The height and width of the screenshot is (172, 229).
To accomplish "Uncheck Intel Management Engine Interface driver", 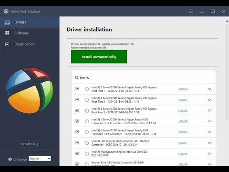I will point(77,153).
